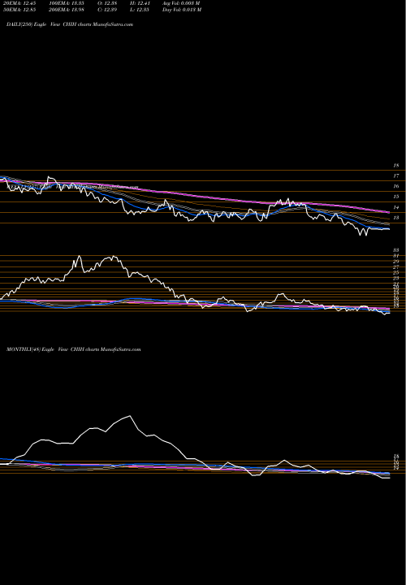This screenshot has height=585, width=406.
Task: Click the 20EMA value label
Action: (19, 3)
